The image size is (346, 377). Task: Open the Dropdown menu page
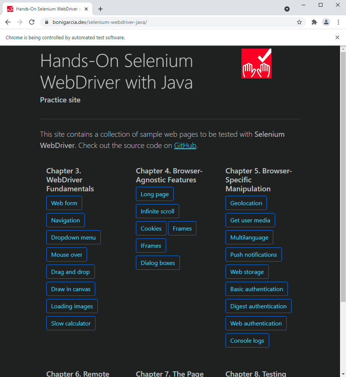tap(74, 238)
